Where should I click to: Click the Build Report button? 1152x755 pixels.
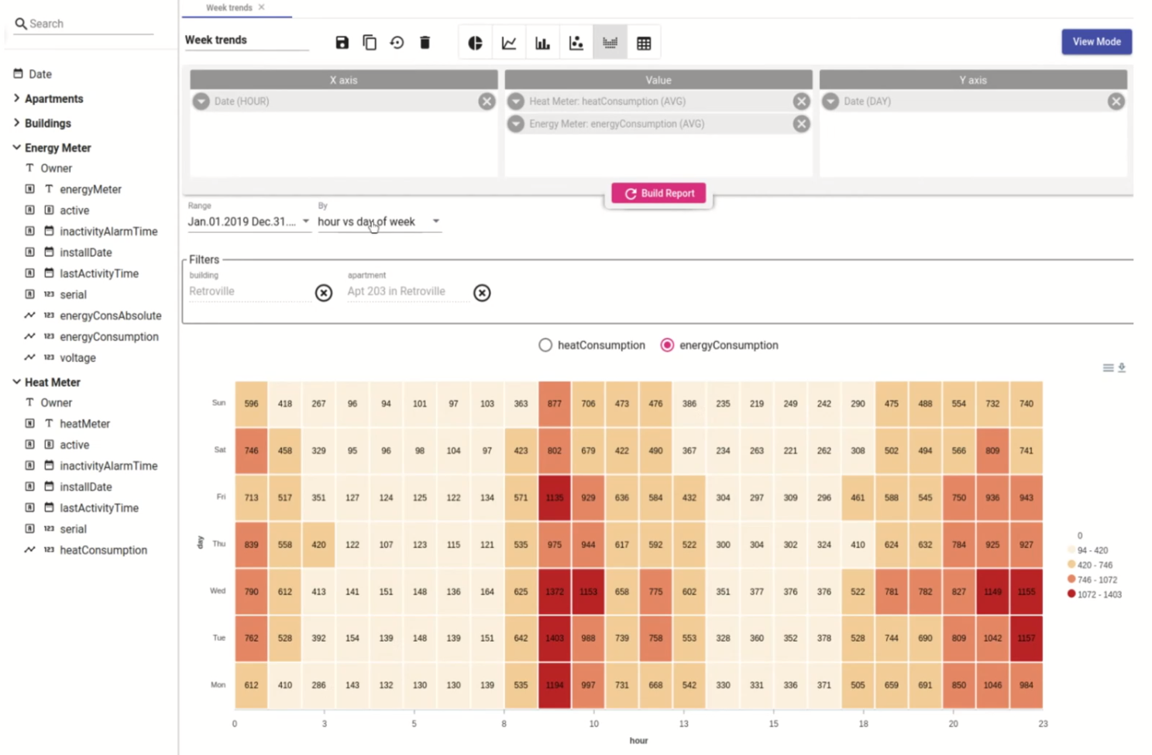[659, 193]
